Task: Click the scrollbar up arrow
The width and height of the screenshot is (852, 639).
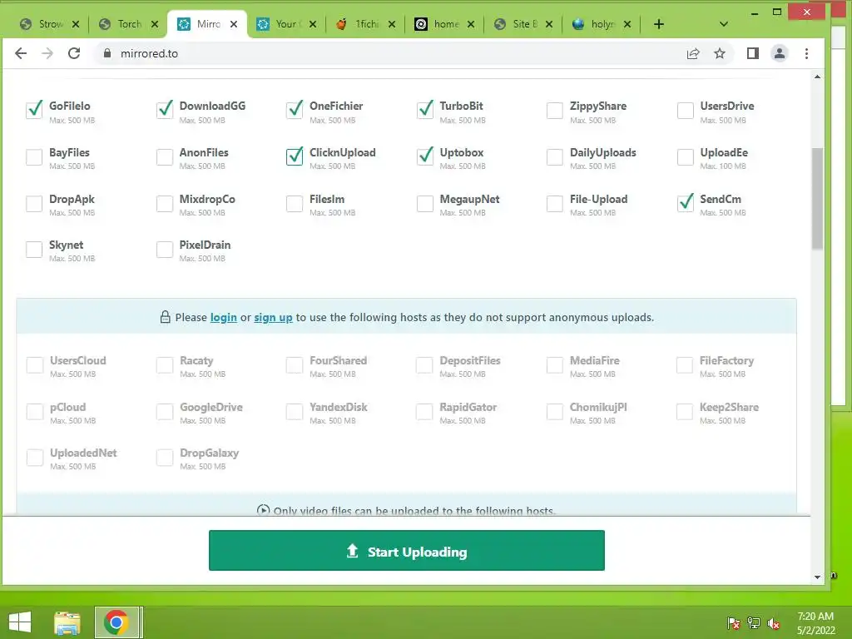Action: [817, 77]
